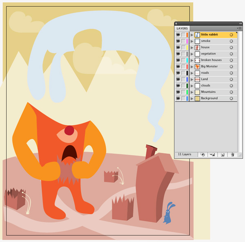Click the Delete Selection trash icon
Image resolution: width=245 pixels, height=242 pixels.
click(232, 155)
